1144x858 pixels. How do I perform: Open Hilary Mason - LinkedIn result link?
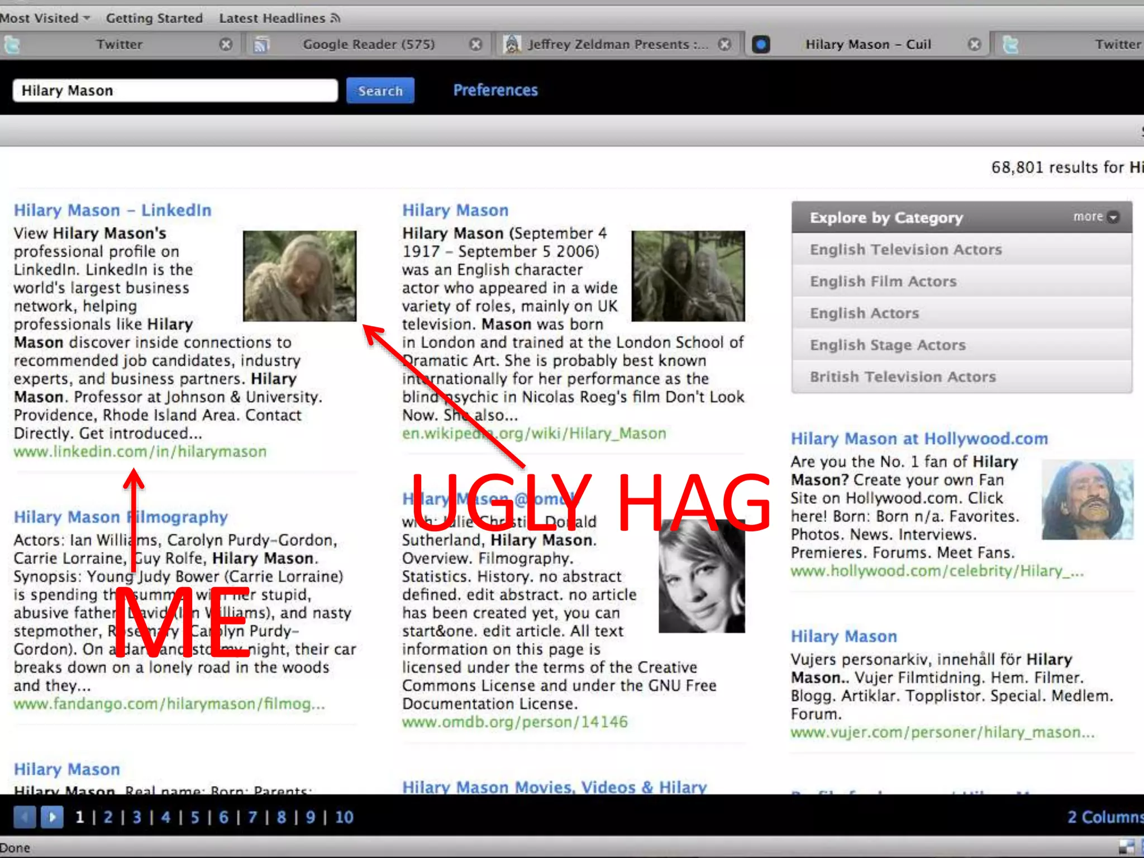click(x=112, y=210)
